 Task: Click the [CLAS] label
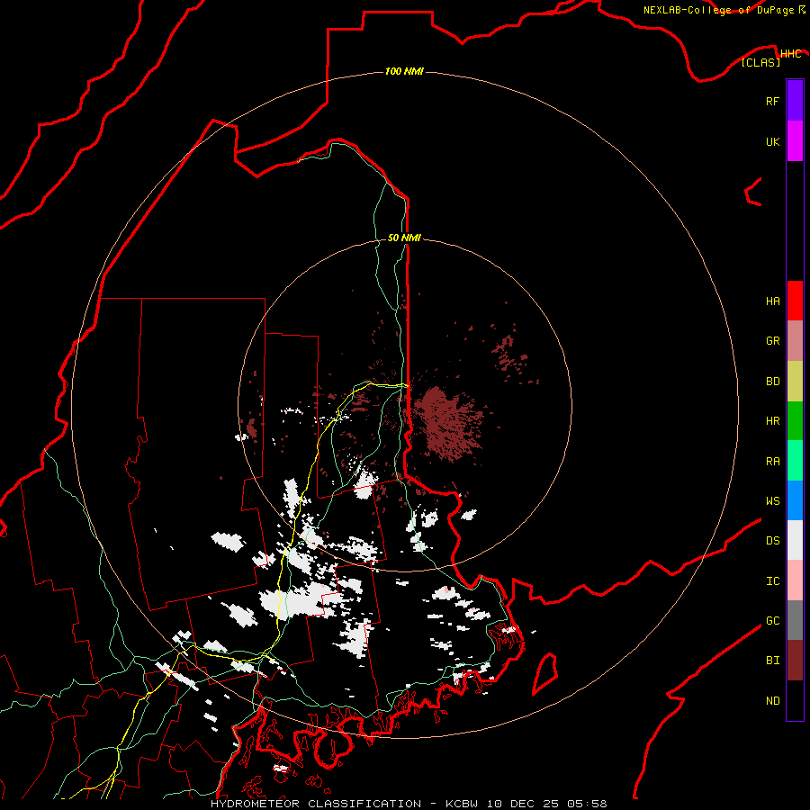click(760, 62)
